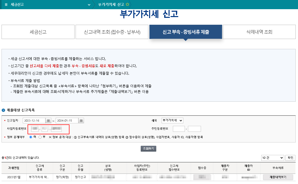Open calendar picker for start date 2023-12-16
The width and height of the screenshot is (298, 184).
[x=49, y=121]
